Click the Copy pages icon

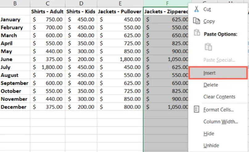[x=197, y=21]
